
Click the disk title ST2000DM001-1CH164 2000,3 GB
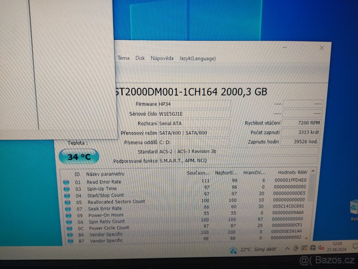(x=191, y=91)
